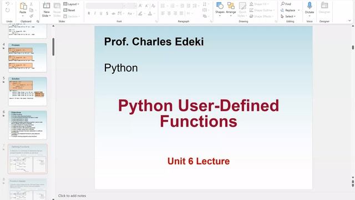Image resolution: width=355 pixels, height=200 pixels.
Task: Click the bullets list icon
Action: click(x=163, y=6)
